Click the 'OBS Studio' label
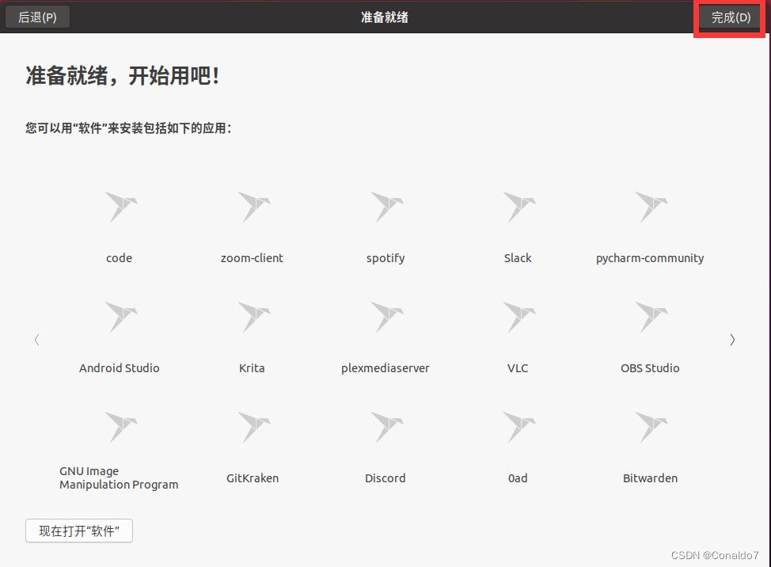 (x=650, y=368)
